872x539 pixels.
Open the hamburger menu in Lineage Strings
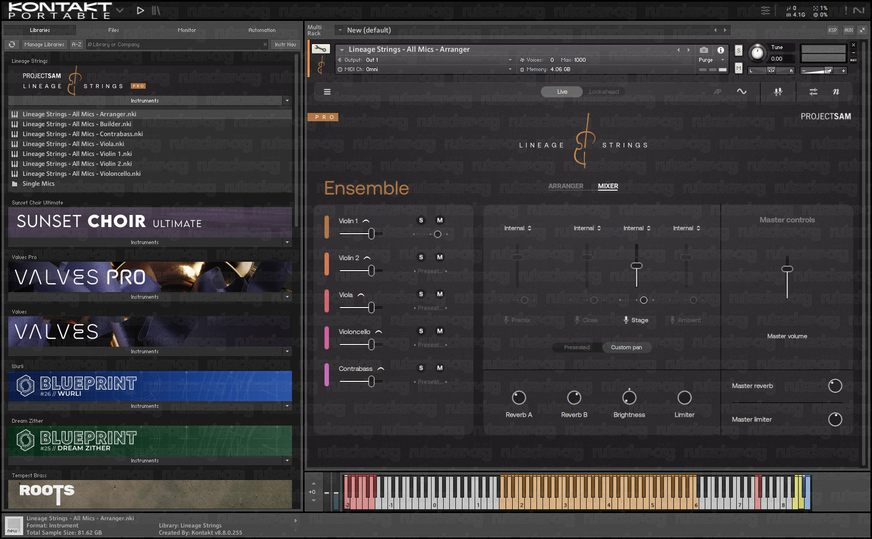pos(327,92)
